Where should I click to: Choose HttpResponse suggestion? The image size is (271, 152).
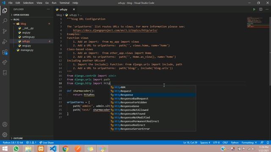153,95
